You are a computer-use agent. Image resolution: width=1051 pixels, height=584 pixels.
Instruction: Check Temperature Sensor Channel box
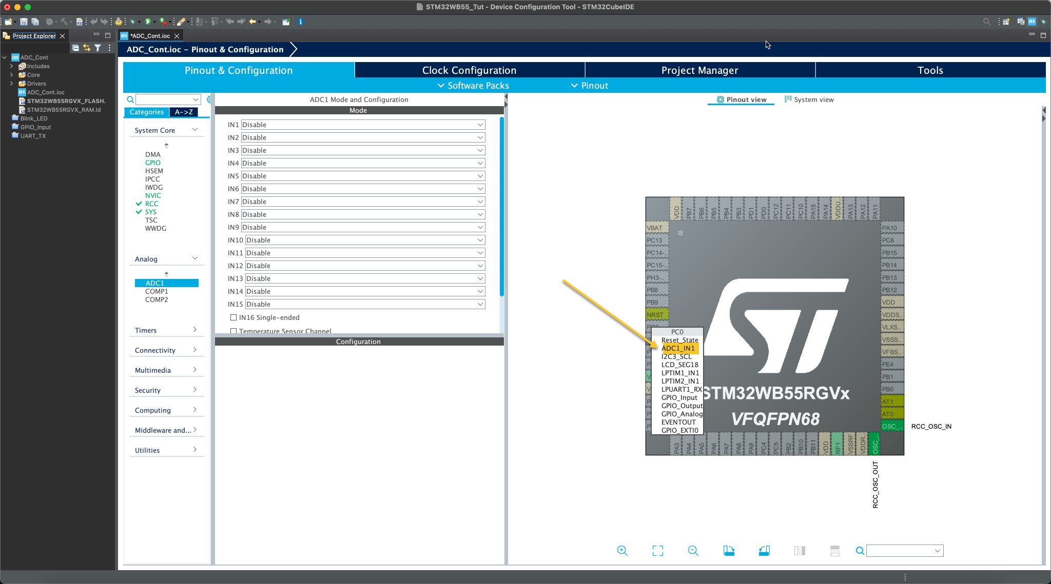[233, 331]
